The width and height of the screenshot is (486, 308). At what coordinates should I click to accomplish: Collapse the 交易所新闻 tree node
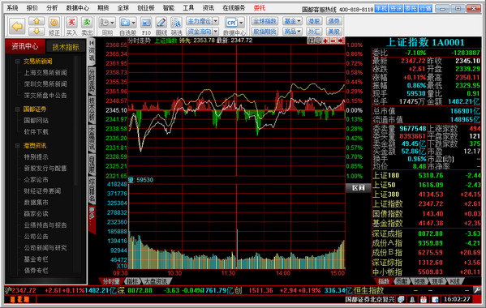tap(17, 62)
